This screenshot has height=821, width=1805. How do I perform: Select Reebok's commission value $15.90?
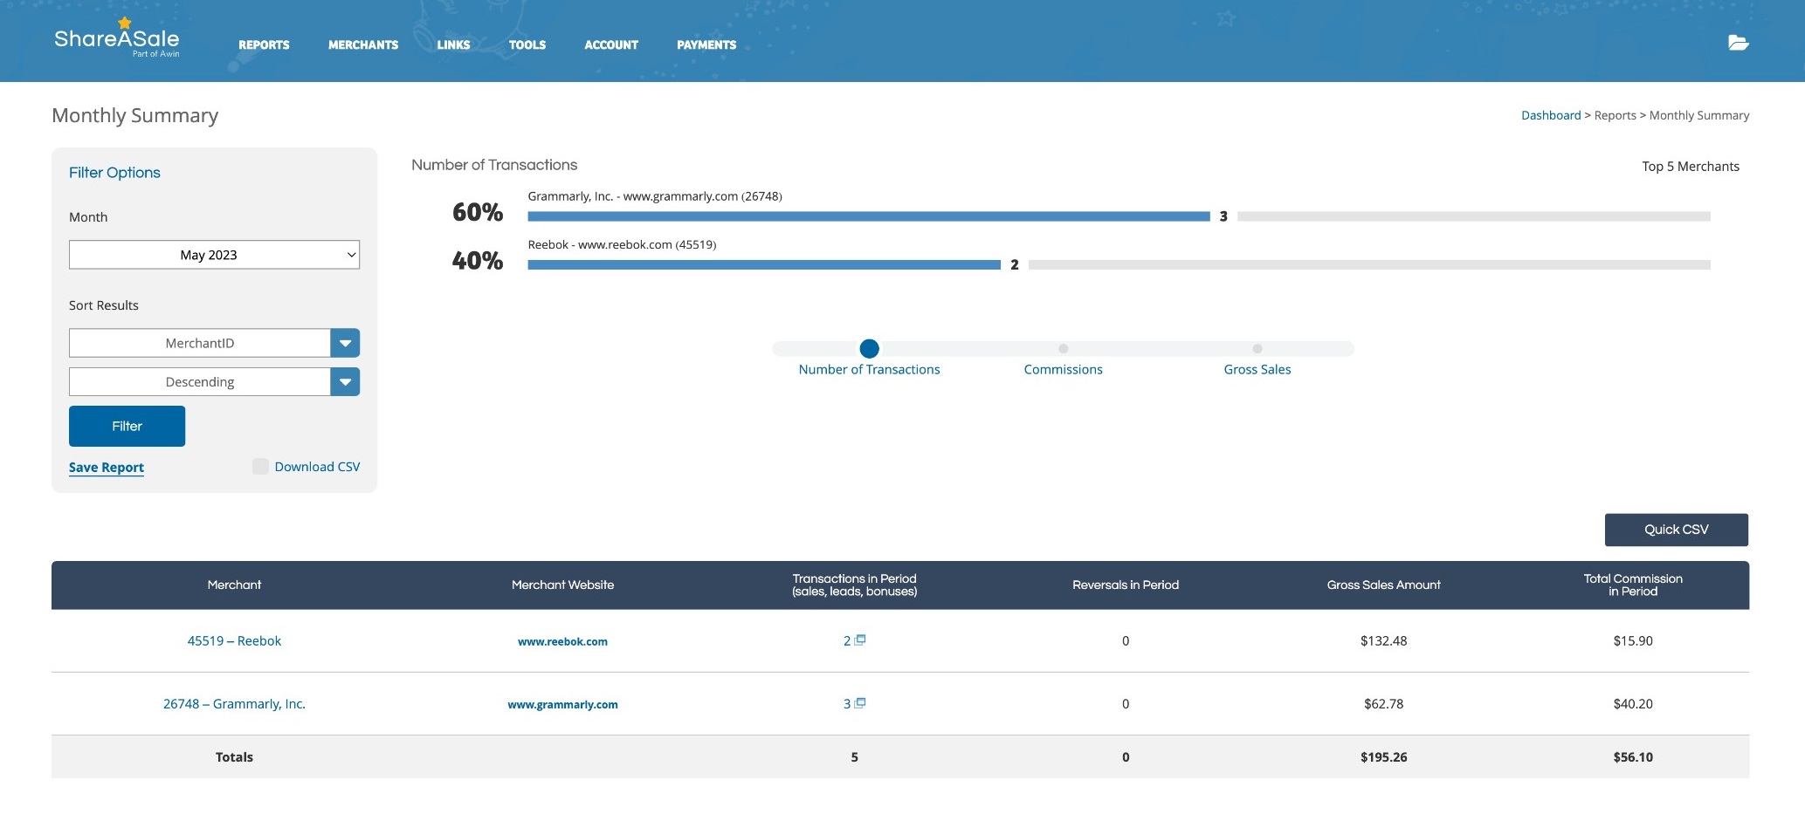tap(1633, 640)
